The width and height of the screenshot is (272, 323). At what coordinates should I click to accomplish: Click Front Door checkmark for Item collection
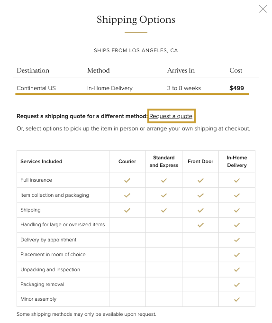click(x=200, y=195)
